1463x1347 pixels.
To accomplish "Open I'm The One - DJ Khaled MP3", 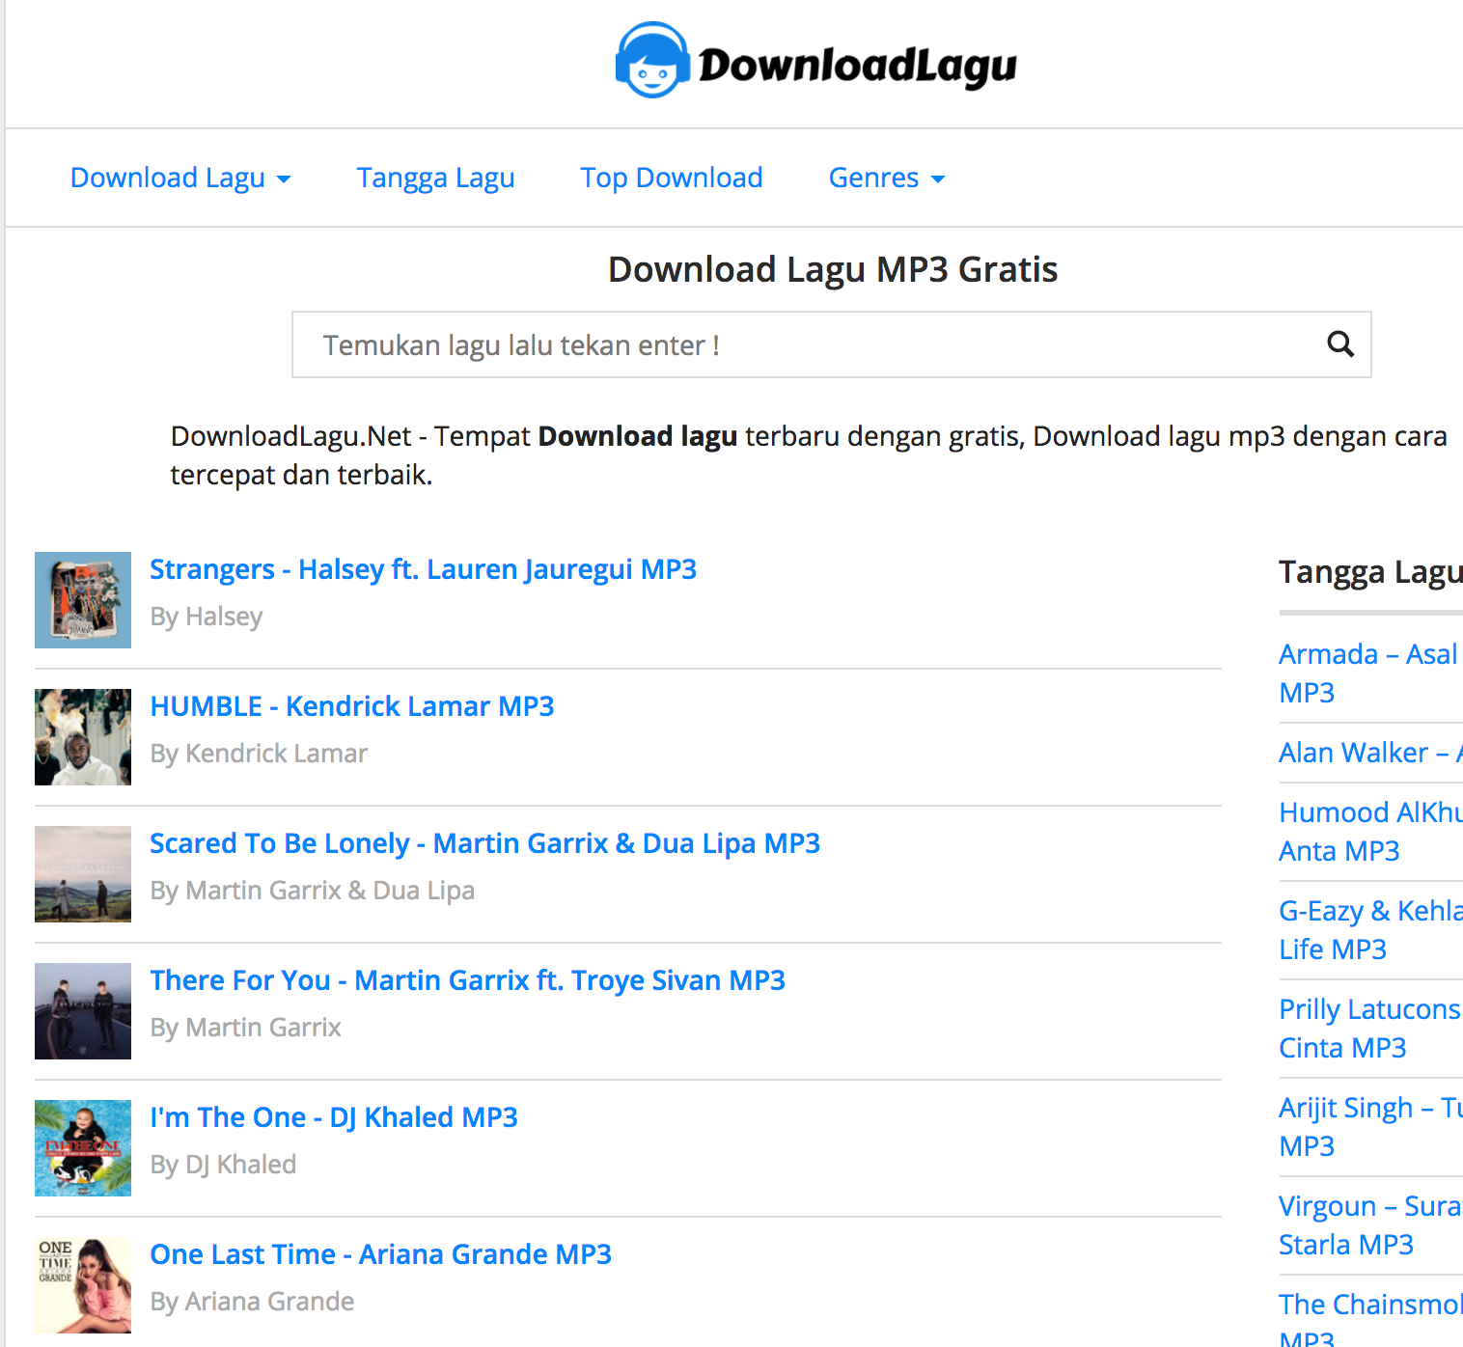I will tap(334, 1117).
